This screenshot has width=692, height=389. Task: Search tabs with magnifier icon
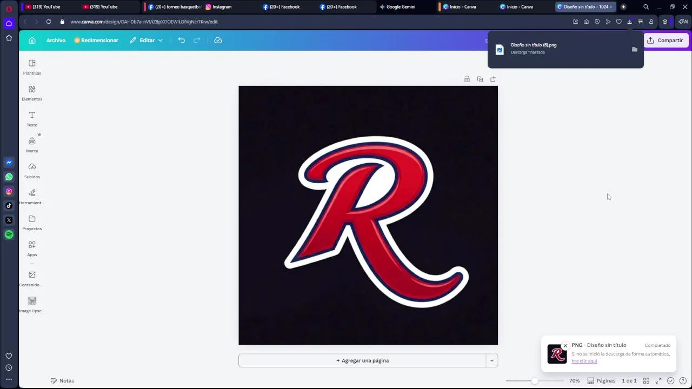pos(646,7)
